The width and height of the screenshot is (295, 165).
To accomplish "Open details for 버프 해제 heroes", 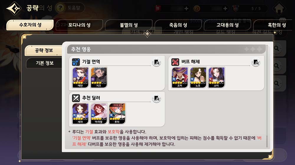I will pos(256,62).
